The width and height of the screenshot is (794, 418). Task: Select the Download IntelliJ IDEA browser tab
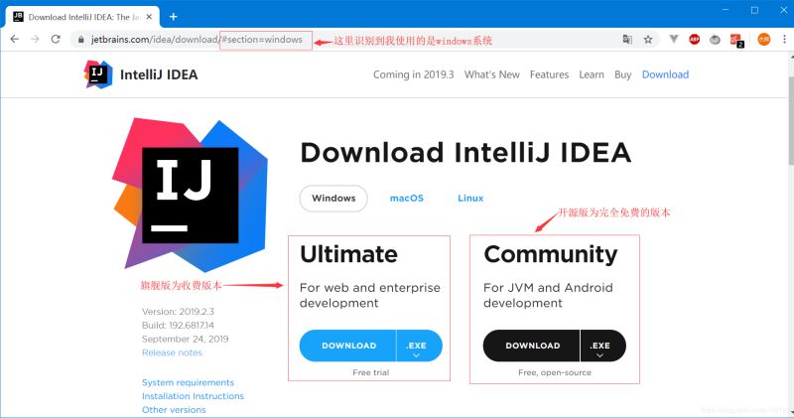coord(82,17)
